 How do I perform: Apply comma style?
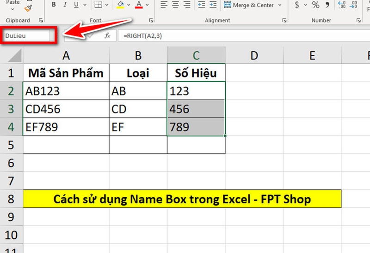(x=327, y=5)
